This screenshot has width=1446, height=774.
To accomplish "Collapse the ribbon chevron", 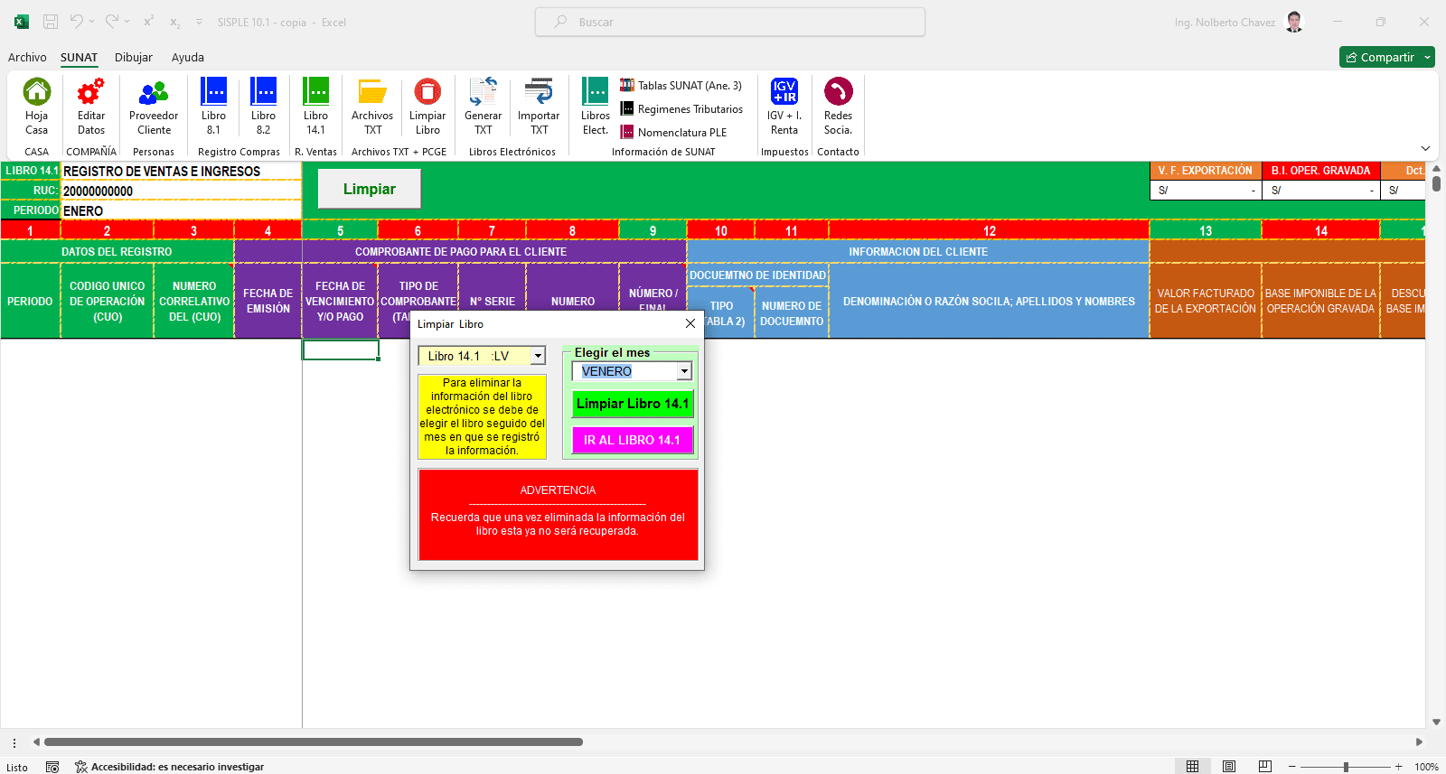I will (x=1425, y=148).
